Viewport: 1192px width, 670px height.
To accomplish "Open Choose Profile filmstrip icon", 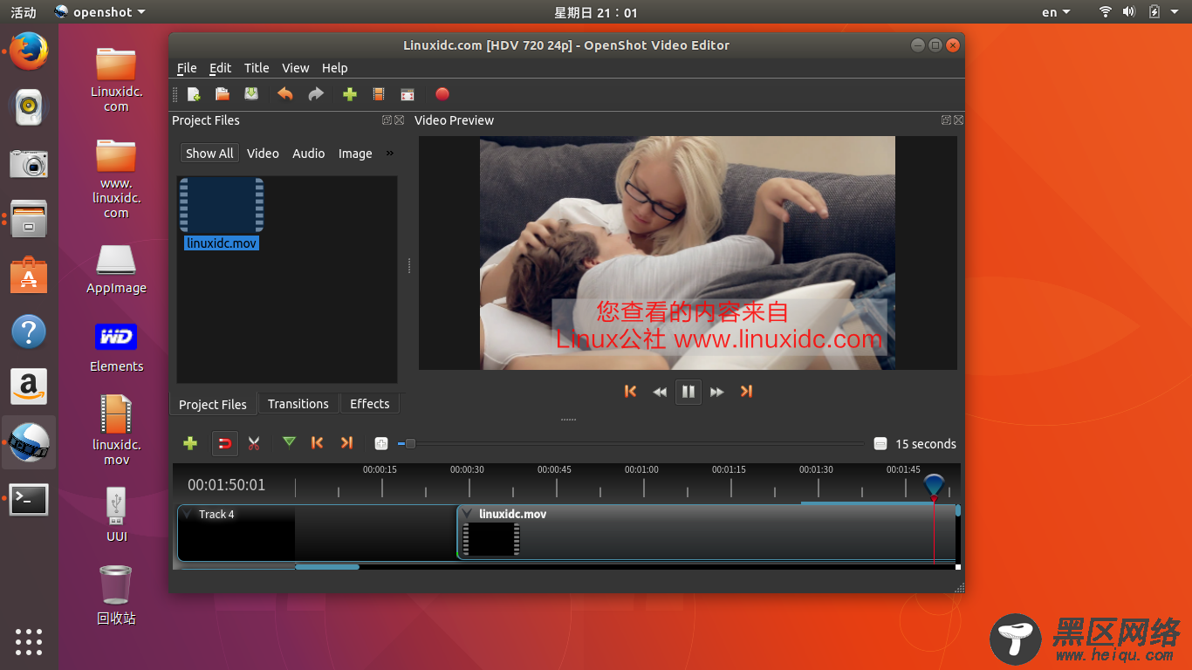I will (379, 94).
